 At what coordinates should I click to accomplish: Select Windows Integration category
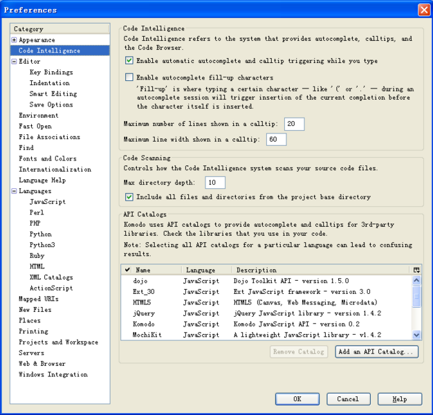pyautogui.click(x=53, y=375)
